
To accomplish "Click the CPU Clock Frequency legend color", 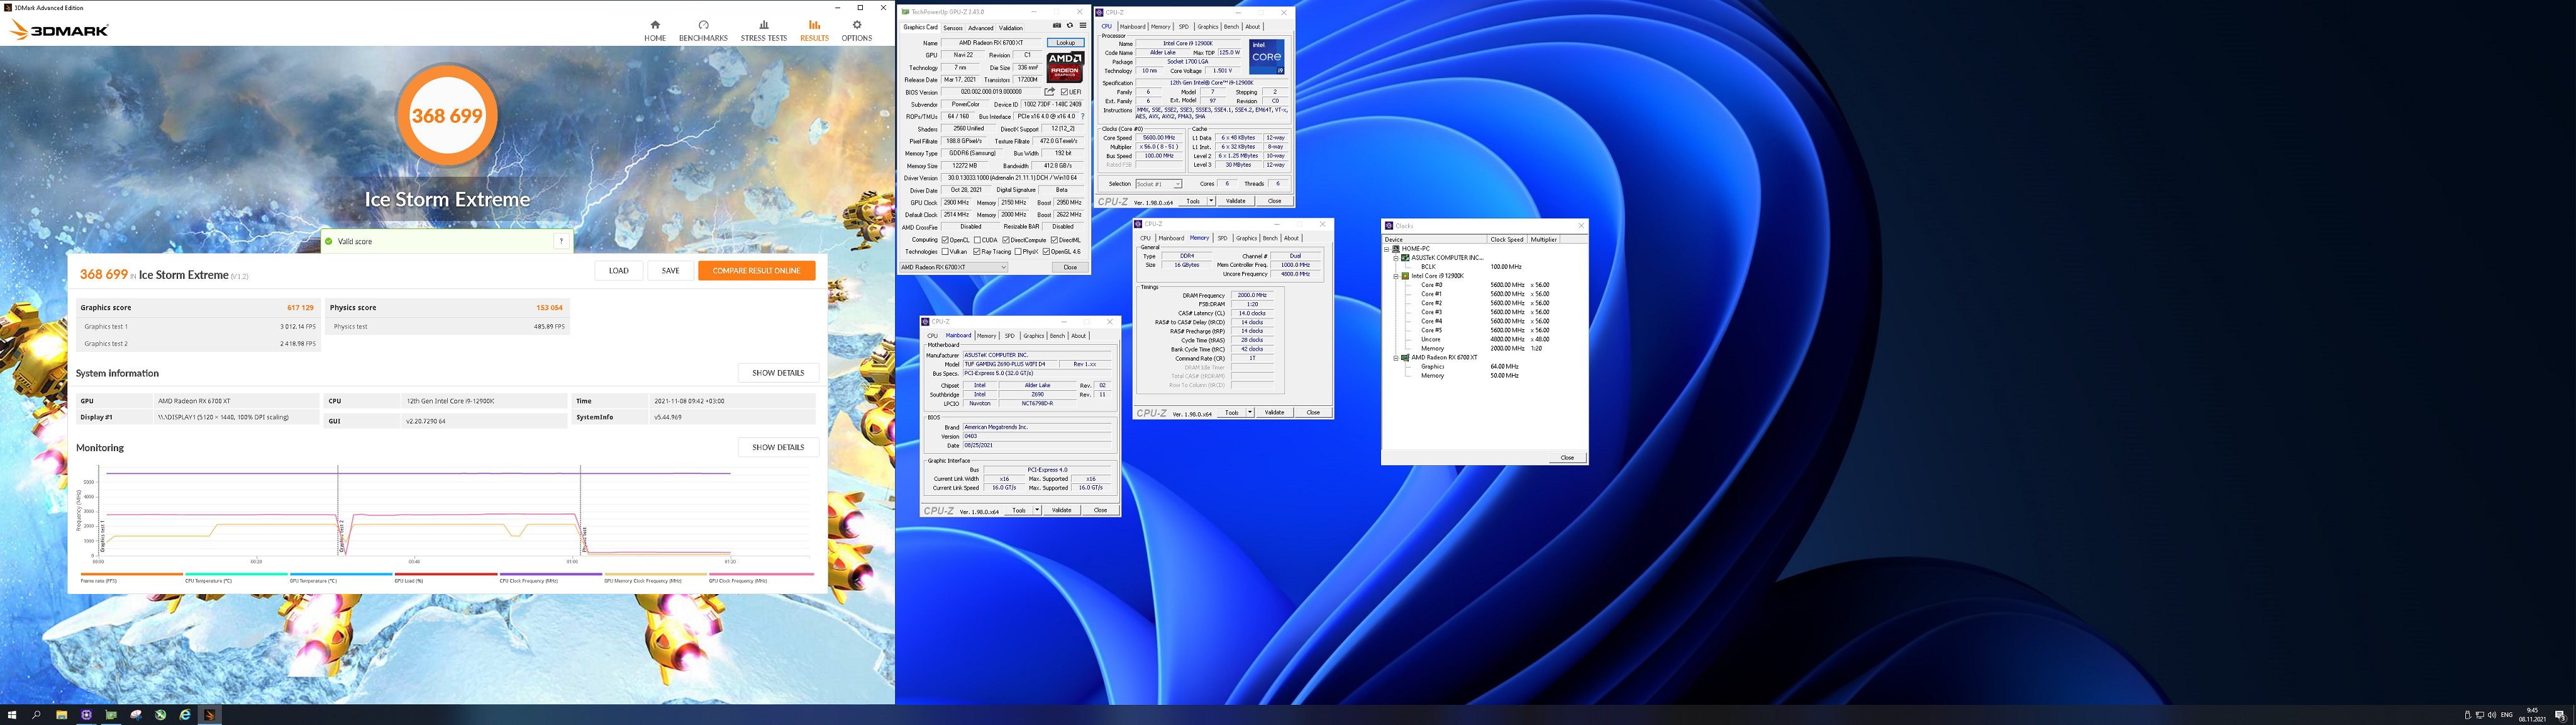I will [x=551, y=574].
